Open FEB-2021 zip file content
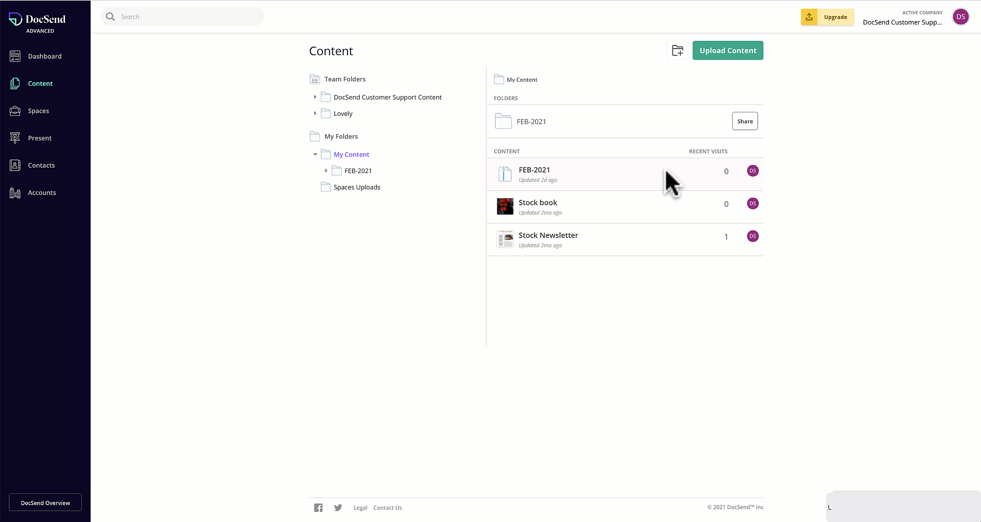 534,170
